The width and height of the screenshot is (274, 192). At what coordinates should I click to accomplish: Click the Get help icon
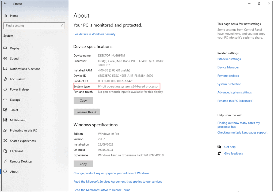pos(219,147)
